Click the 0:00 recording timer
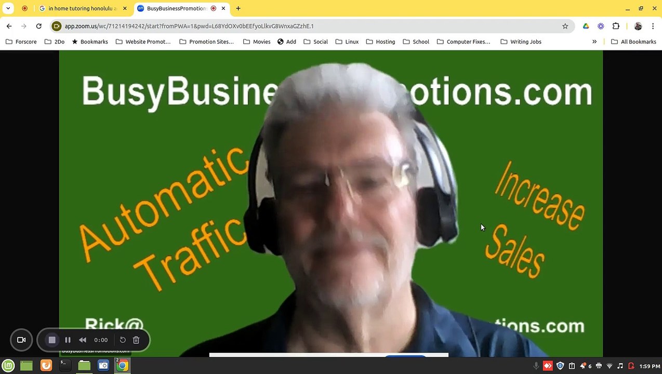 [101, 340]
